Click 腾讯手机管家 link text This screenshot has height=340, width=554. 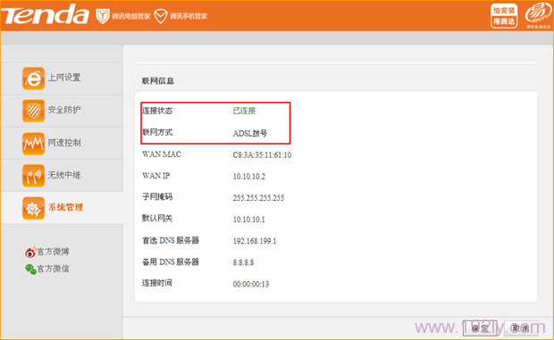tap(189, 16)
